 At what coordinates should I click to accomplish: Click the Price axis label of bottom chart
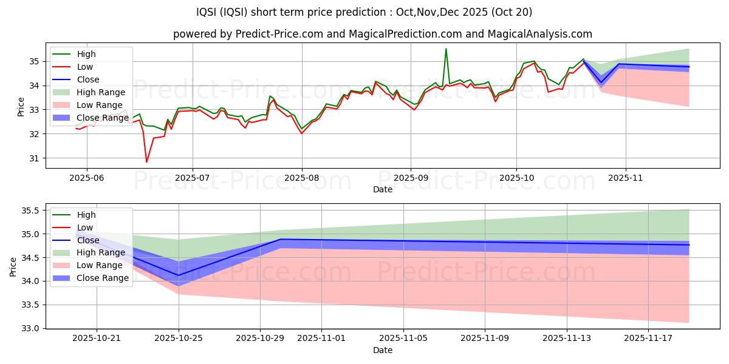(x=14, y=266)
